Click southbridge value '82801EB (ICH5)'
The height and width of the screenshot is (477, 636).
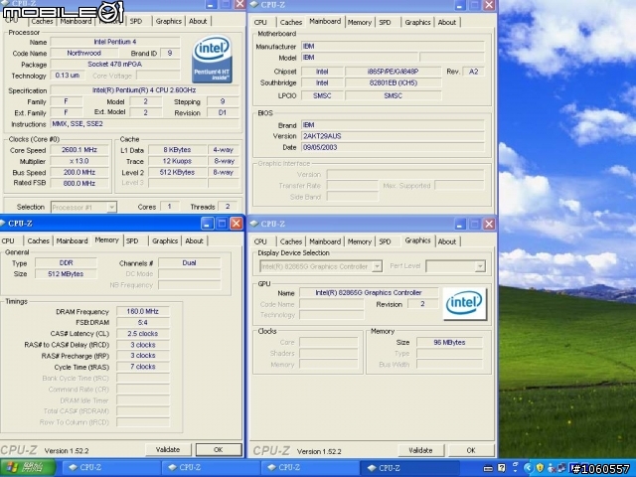click(x=394, y=82)
